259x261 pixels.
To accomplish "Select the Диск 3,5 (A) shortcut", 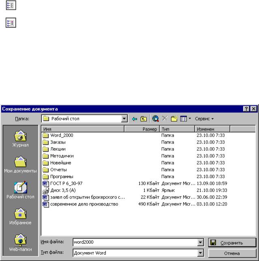I will [x=63, y=190].
